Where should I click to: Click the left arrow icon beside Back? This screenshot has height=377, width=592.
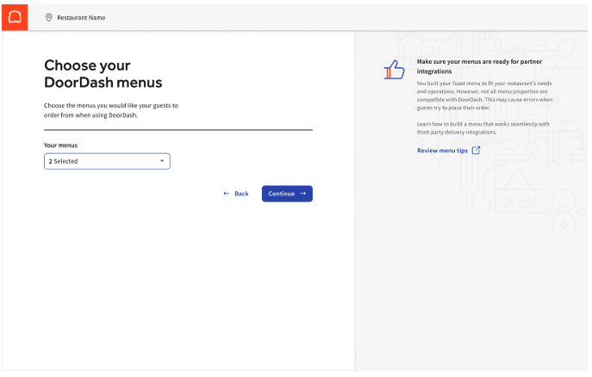pos(227,194)
